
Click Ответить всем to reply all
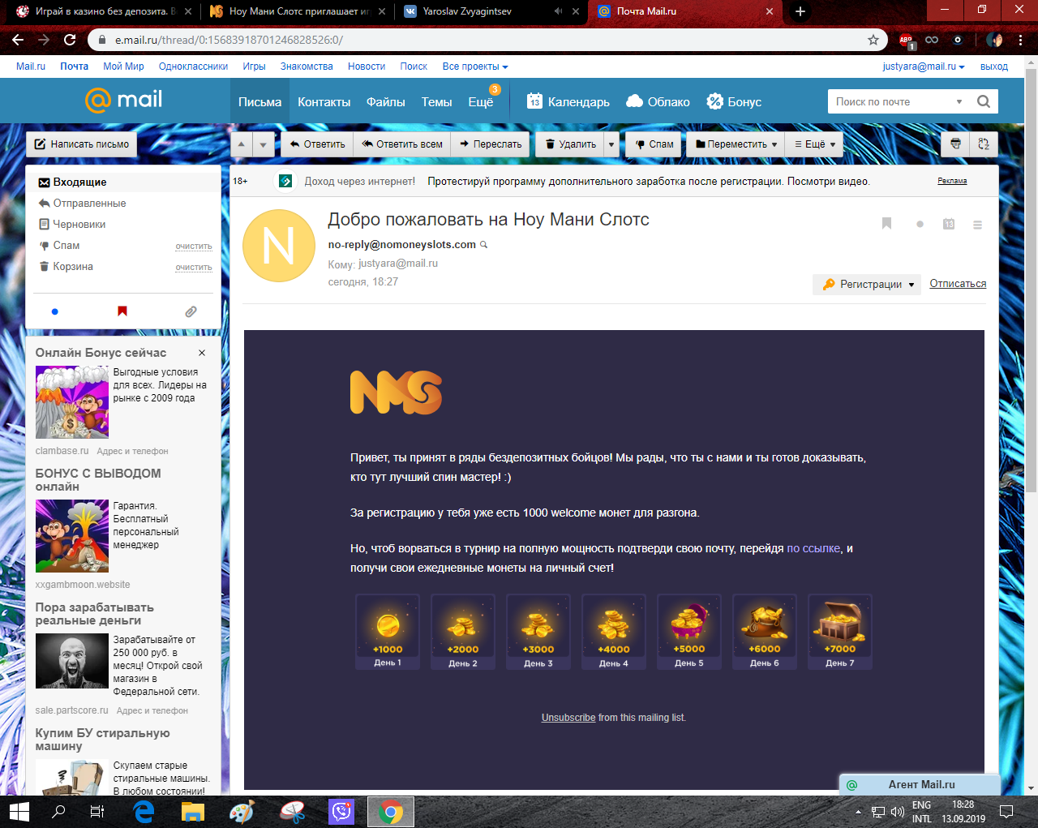[x=402, y=144]
